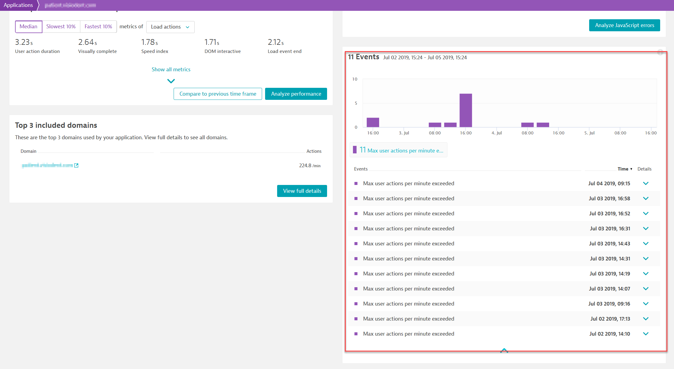Click the Jul 02 2019, 14:10 timestamp
The height and width of the screenshot is (369, 674).
(x=610, y=334)
